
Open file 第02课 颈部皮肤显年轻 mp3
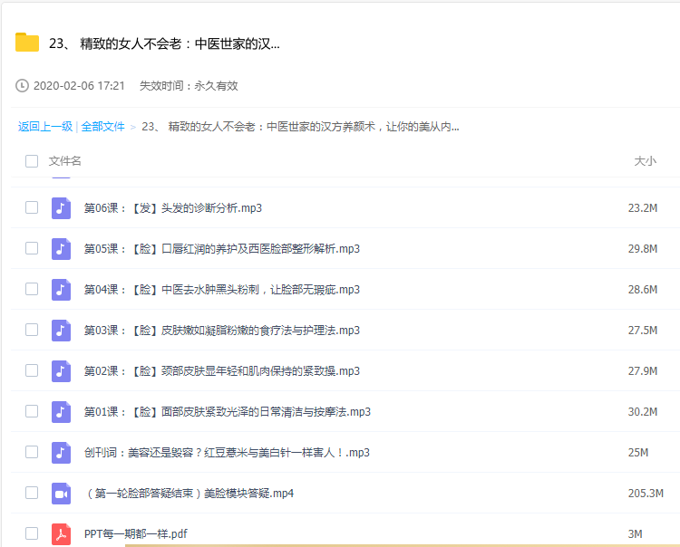(221, 371)
